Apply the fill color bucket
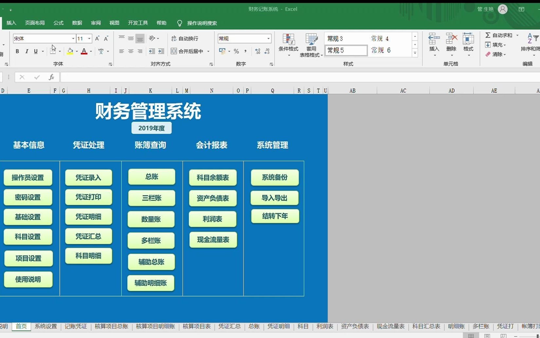 [70, 51]
